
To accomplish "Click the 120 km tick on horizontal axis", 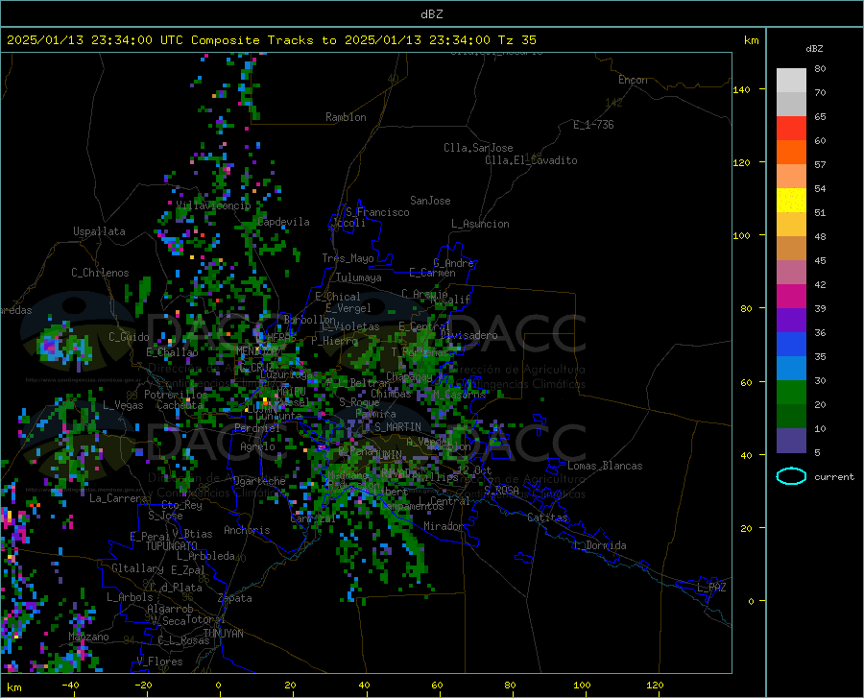I will pyautogui.click(x=655, y=685).
